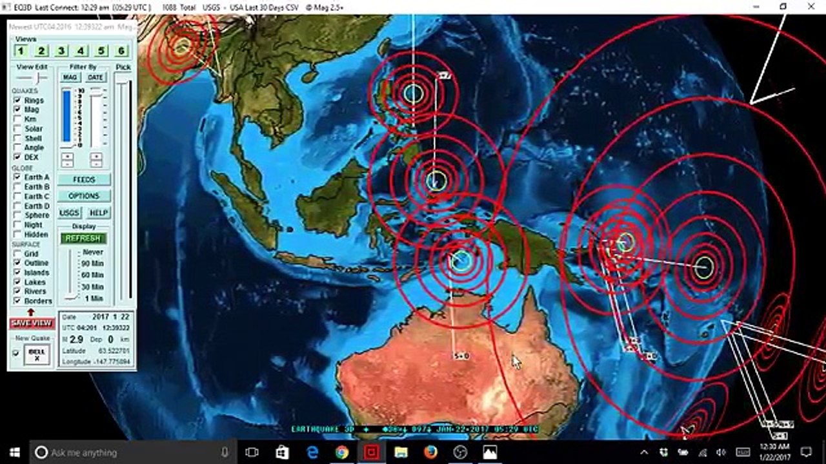Select the 'Never' refresh label
The width and height of the screenshot is (826, 464).
[x=92, y=253]
